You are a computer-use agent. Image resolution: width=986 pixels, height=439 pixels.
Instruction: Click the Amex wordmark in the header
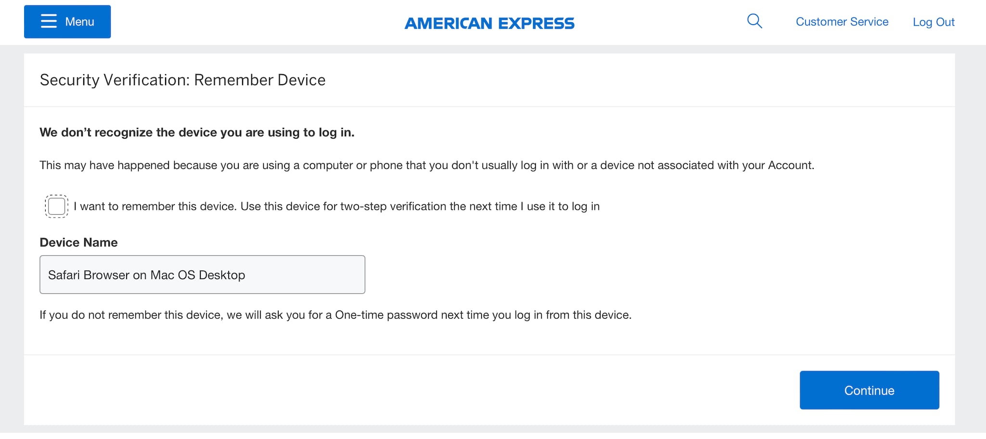click(490, 23)
